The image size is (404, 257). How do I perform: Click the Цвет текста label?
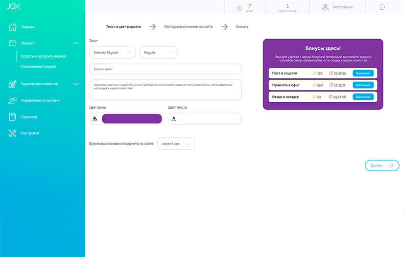tap(177, 107)
